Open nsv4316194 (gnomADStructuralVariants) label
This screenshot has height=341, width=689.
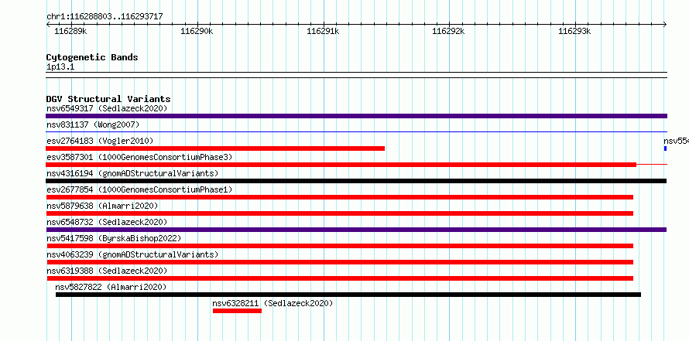pos(132,173)
